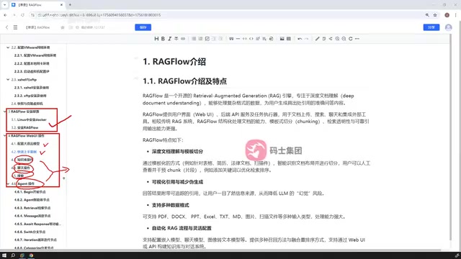Star this RAGFlow document as favorite
461x259 pixels.
coord(63,27)
